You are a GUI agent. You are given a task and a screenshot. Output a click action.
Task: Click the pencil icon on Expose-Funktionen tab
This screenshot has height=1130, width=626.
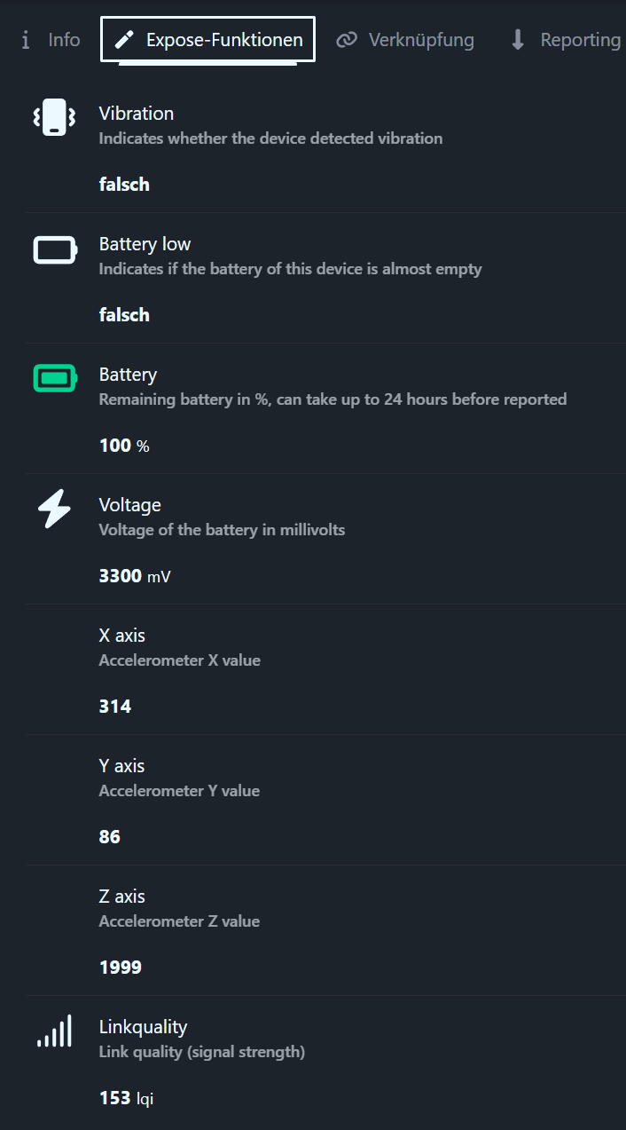(x=125, y=40)
